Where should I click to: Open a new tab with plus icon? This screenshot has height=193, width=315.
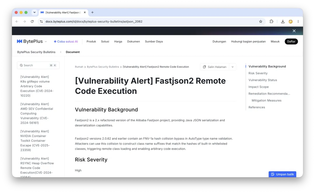[x=92, y=13]
